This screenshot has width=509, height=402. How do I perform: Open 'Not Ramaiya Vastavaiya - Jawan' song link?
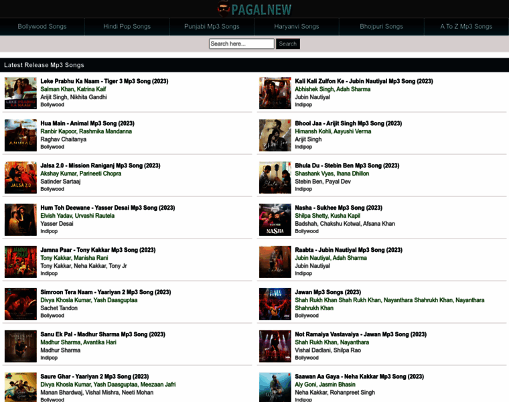(360, 334)
